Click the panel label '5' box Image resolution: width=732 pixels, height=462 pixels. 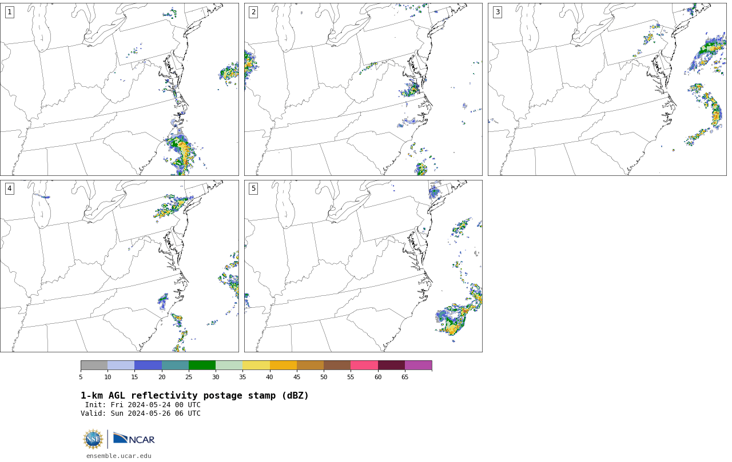pyautogui.click(x=253, y=188)
